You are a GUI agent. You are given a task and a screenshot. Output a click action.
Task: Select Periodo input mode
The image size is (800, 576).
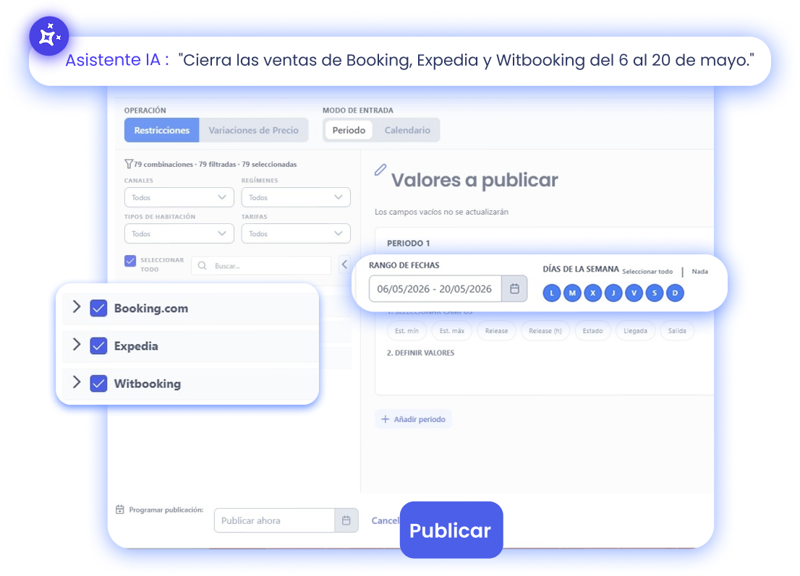click(349, 130)
